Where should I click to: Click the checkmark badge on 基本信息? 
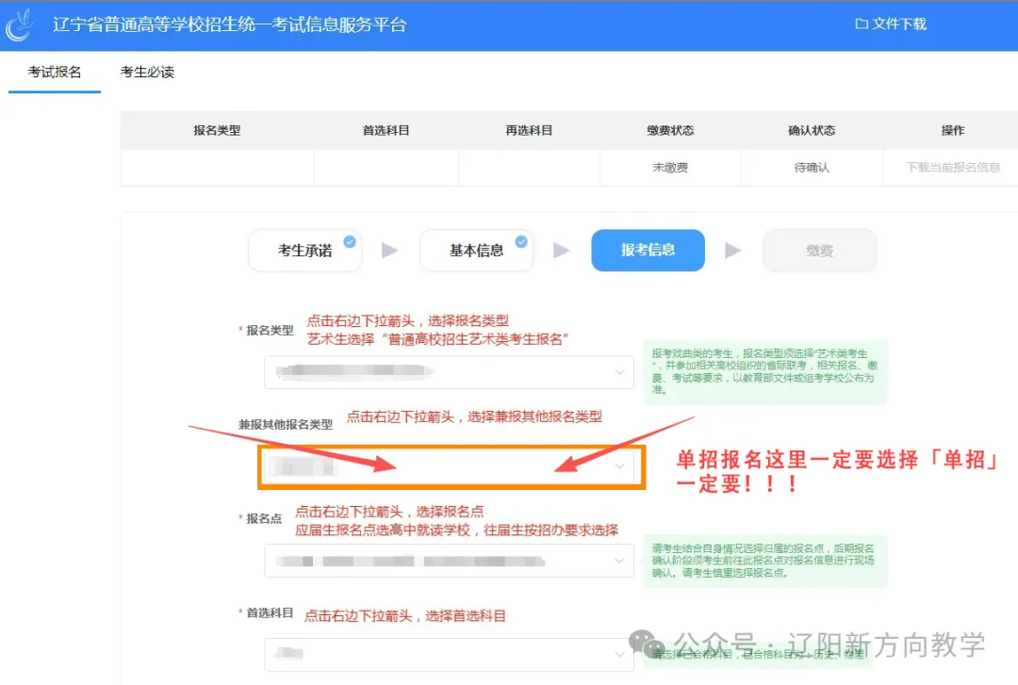[521, 241]
